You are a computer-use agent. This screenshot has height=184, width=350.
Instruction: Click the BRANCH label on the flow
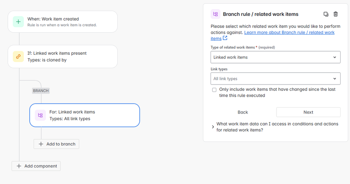coord(41,91)
